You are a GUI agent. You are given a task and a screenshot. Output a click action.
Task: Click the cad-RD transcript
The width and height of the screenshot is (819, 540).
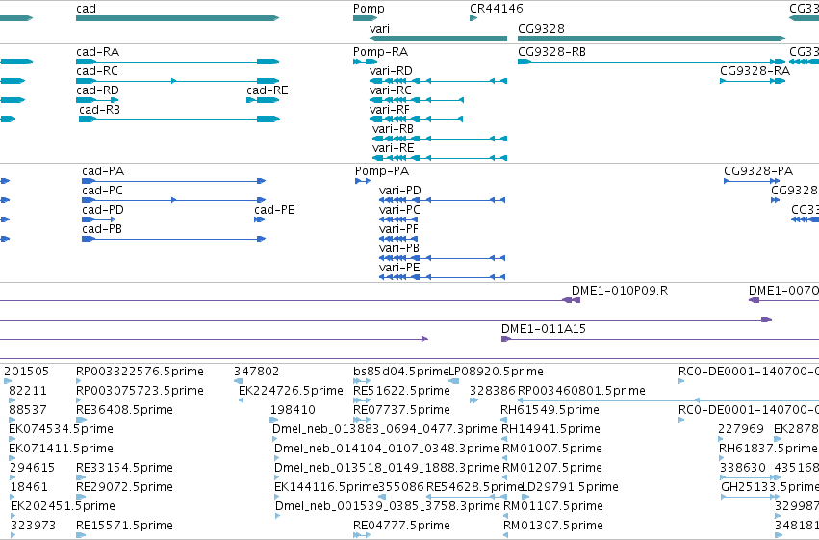click(97, 100)
